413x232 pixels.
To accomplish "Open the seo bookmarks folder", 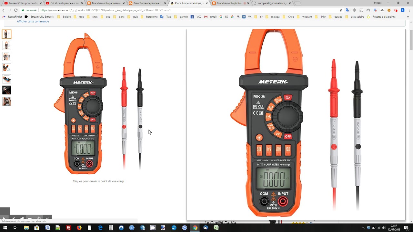I will click(106, 17).
